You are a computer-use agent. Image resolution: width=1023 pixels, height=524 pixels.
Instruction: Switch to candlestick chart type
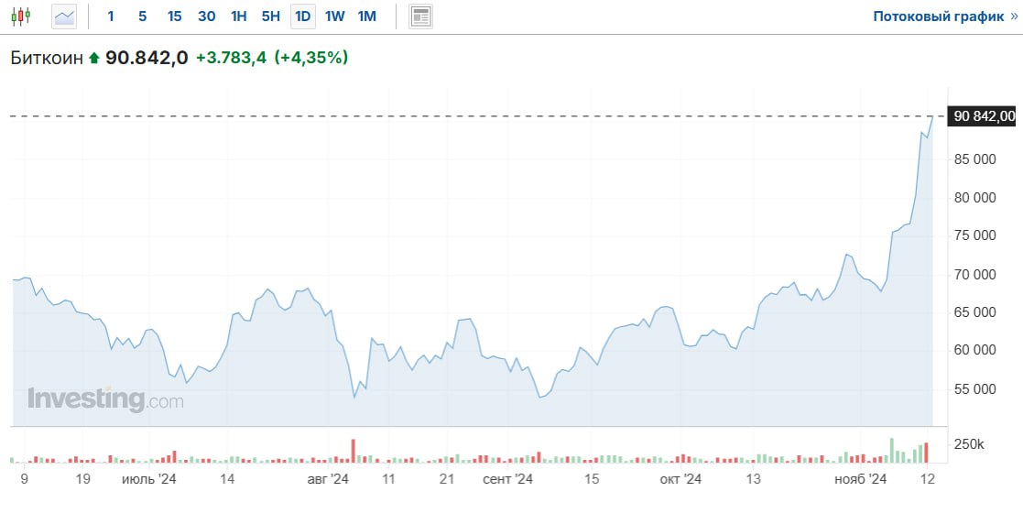coord(20,16)
